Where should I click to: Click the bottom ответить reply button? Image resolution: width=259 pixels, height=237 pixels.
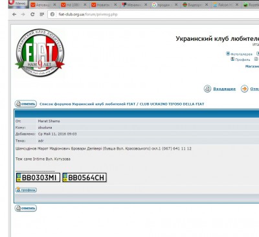click(x=26, y=208)
